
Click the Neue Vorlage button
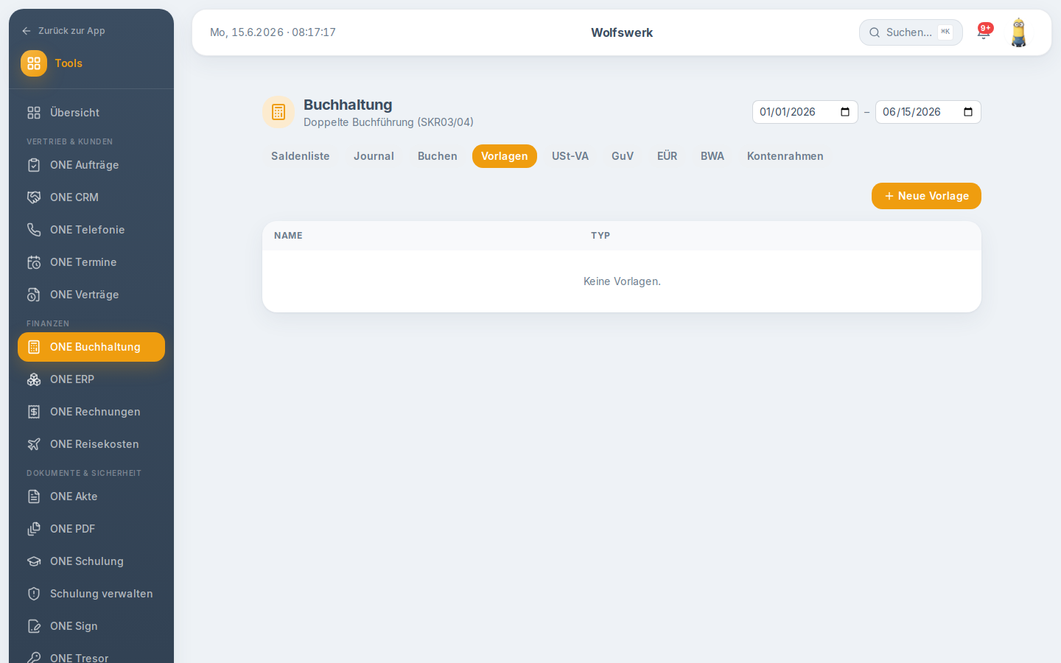(926, 196)
